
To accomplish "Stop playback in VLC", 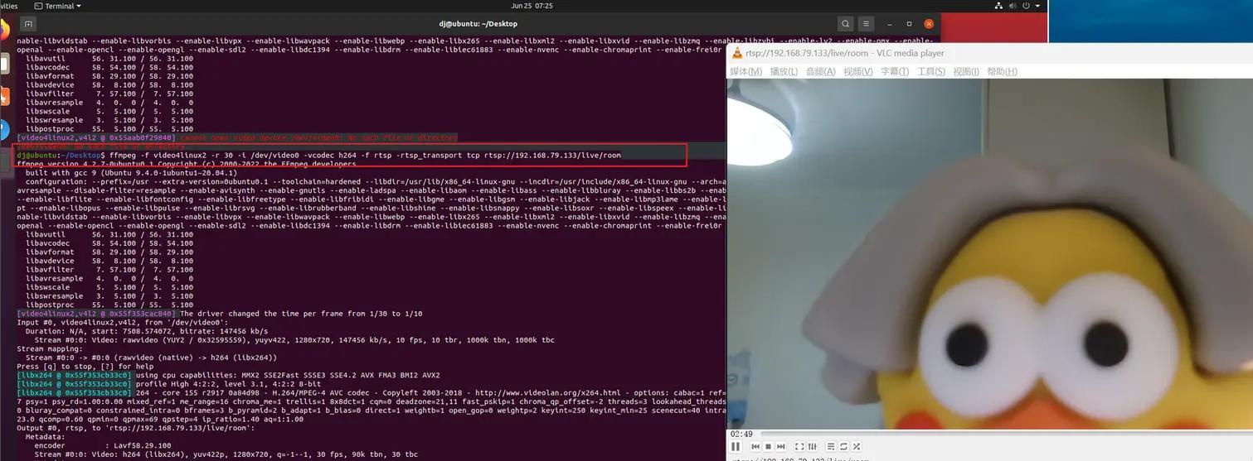I will (x=768, y=446).
